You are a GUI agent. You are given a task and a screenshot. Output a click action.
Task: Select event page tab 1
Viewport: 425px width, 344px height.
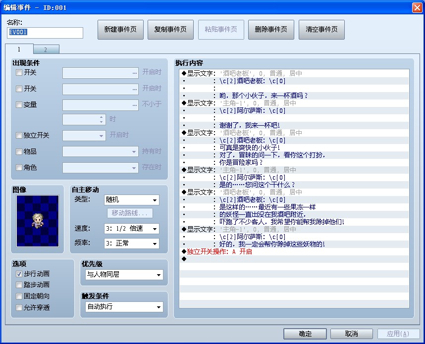[19, 49]
